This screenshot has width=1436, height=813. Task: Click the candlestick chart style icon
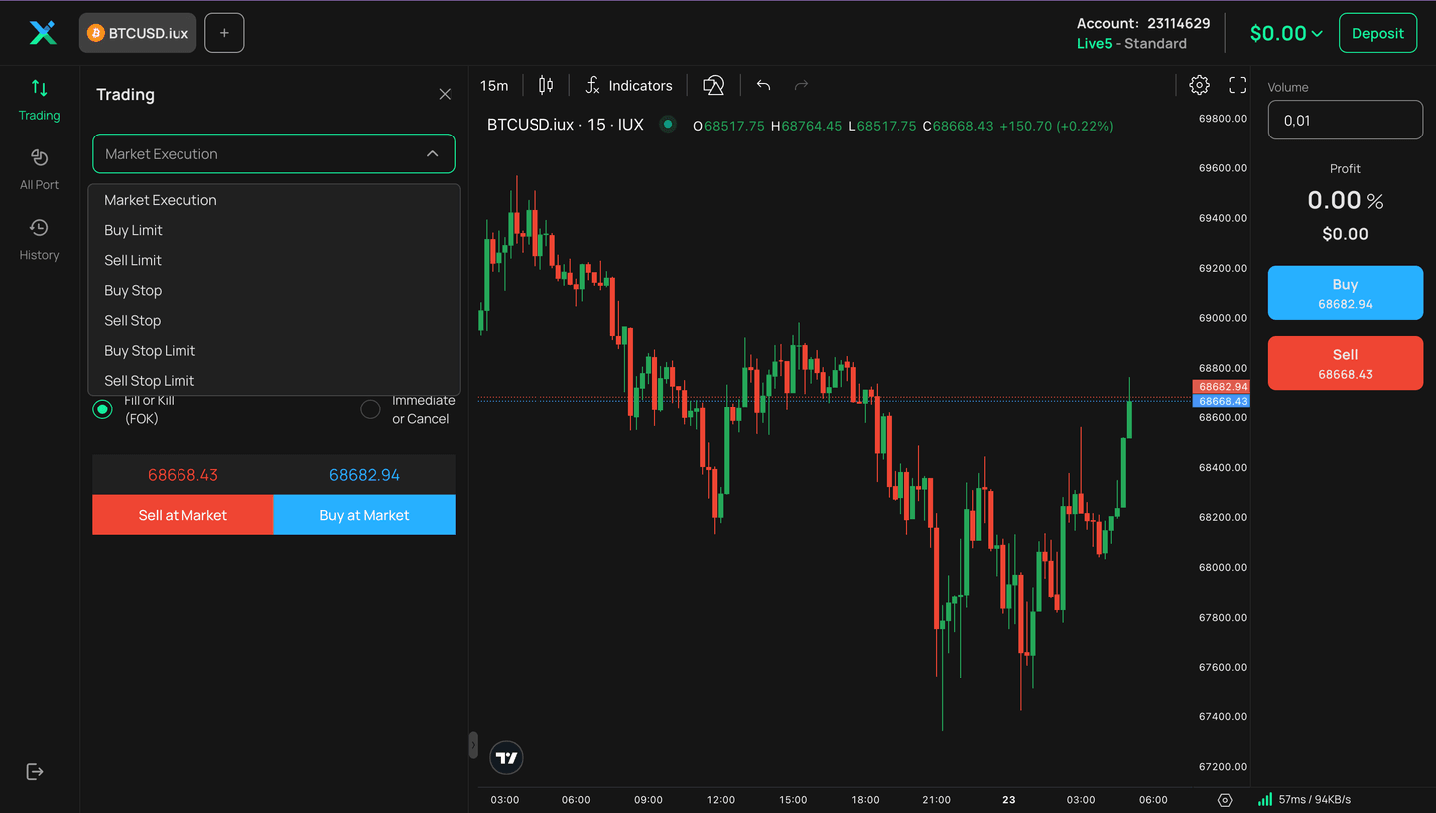(545, 86)
